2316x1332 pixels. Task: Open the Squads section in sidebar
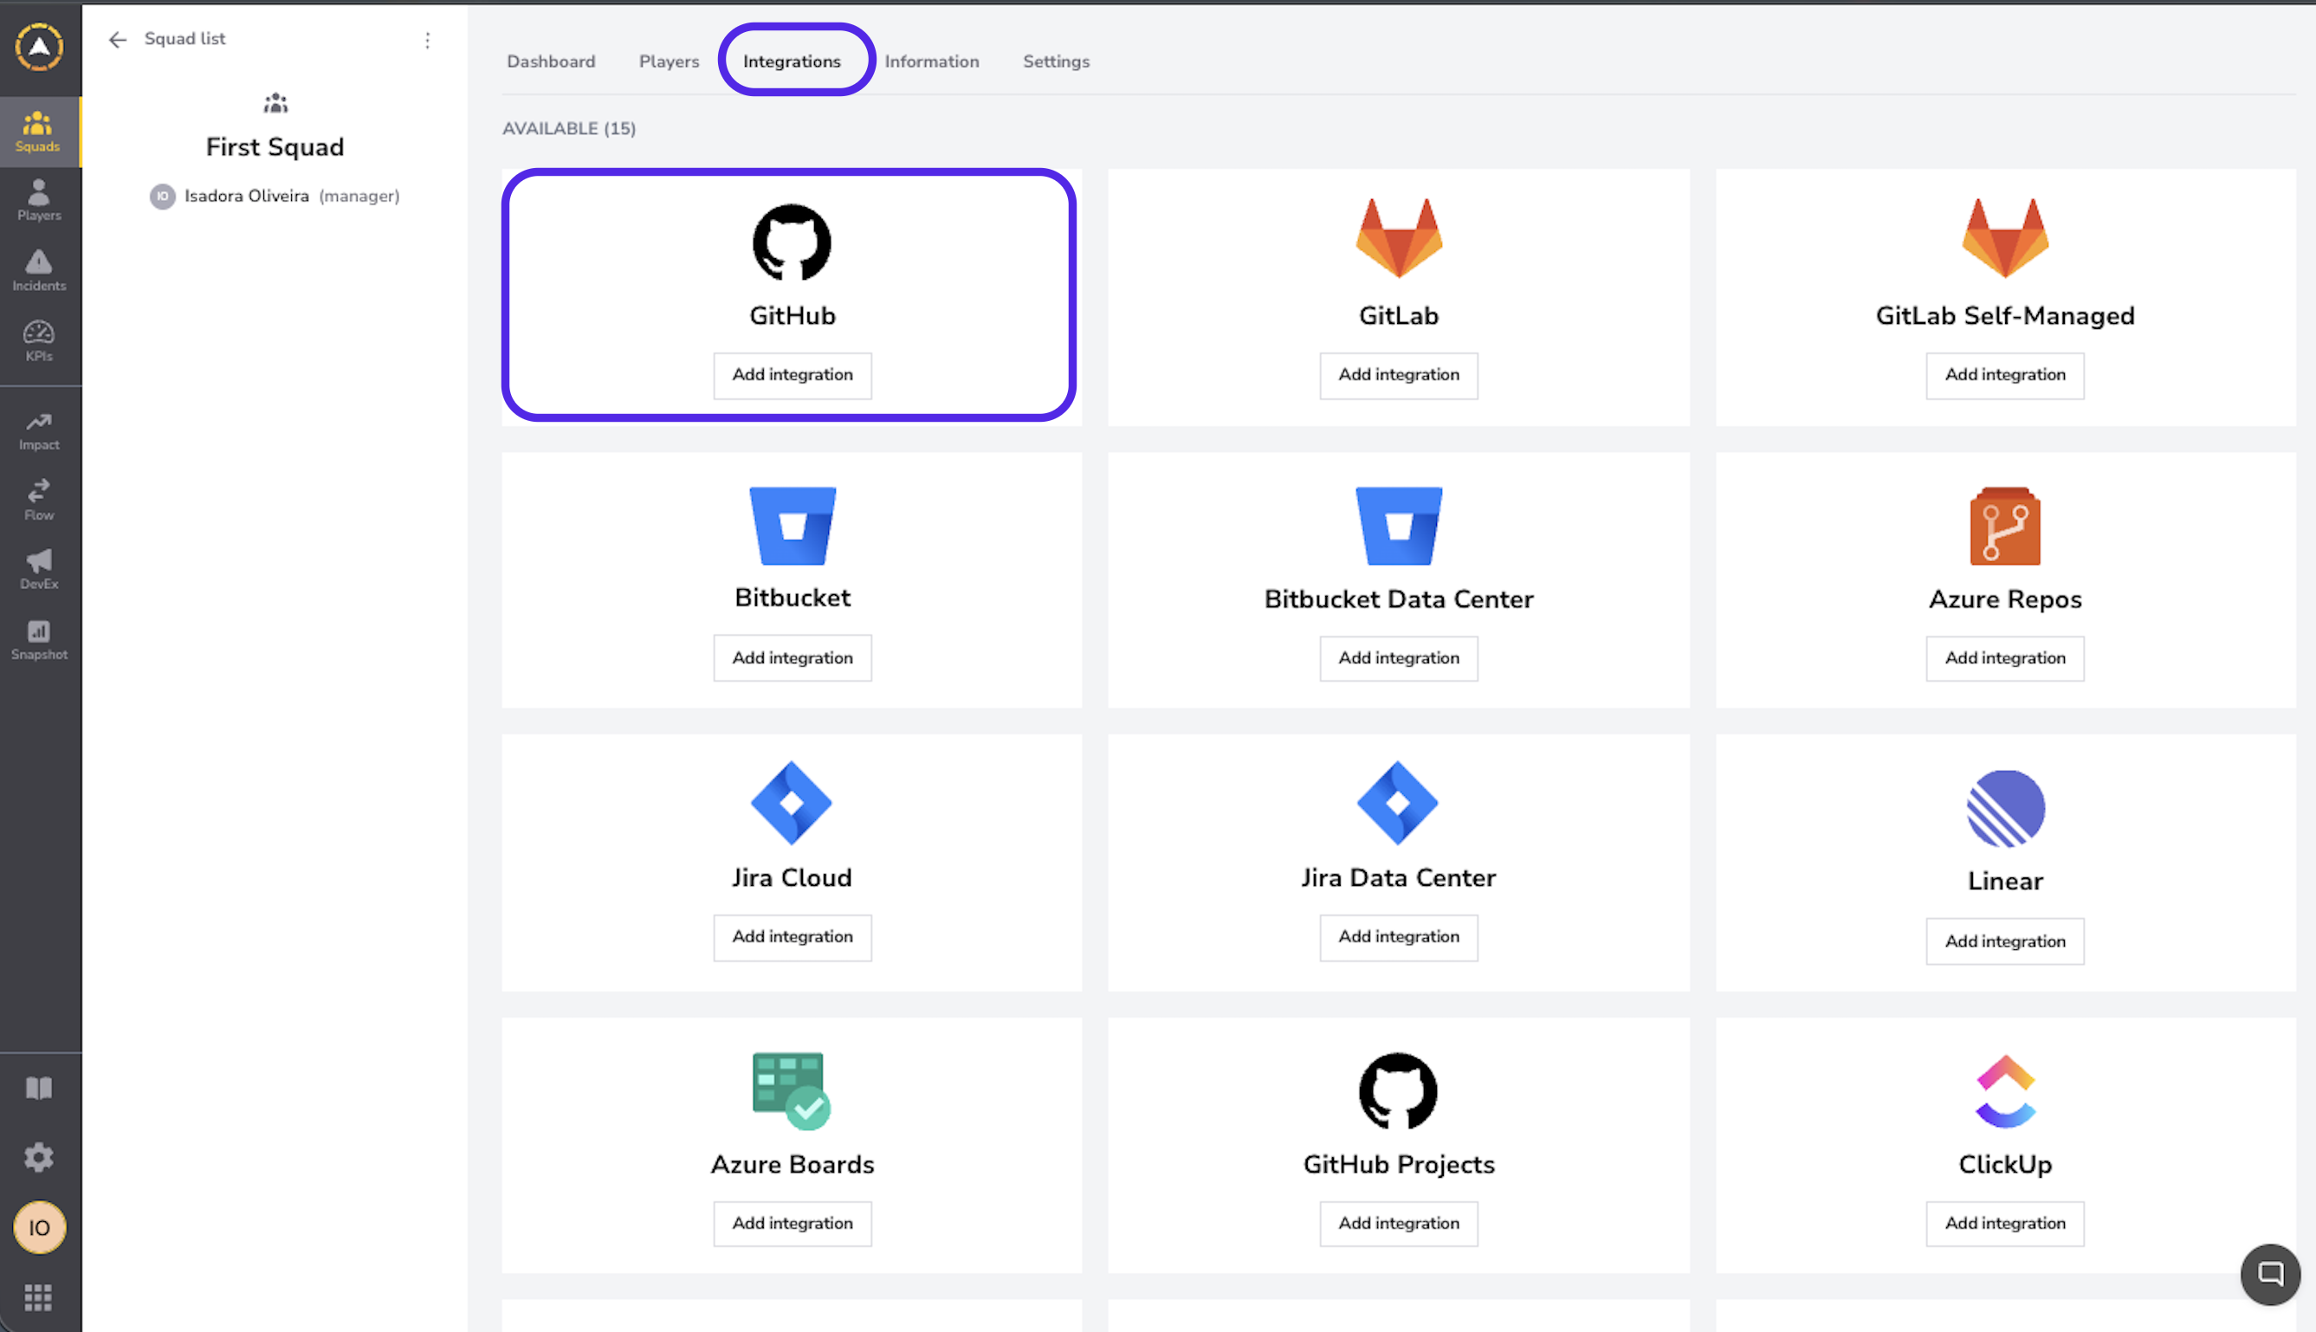click(39, 132)
